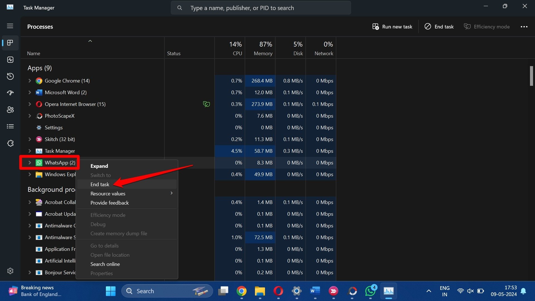This screenshot has width=535, height=301.
Task: Toggle the Opera battery saver status icon
Action: [x=206, y=104]
